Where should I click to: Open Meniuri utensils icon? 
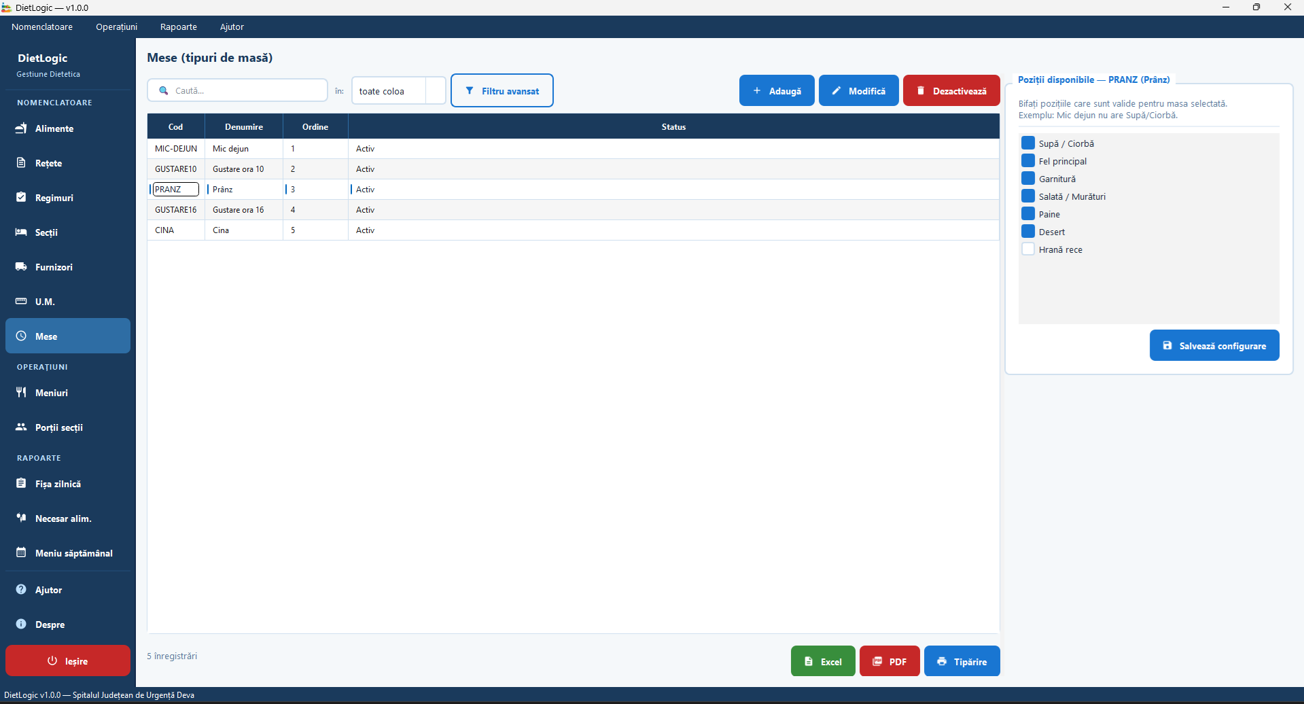pos(21,393)
